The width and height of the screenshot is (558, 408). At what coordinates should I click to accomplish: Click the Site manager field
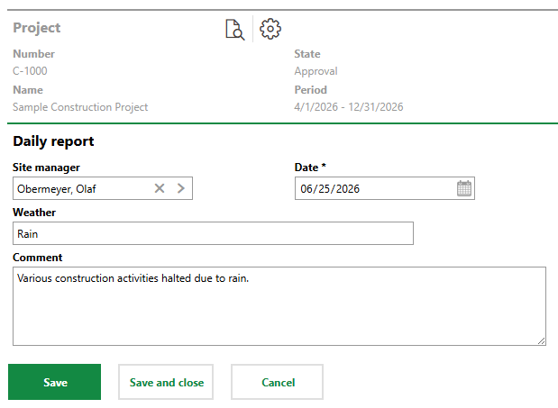(x=103, y=188)
